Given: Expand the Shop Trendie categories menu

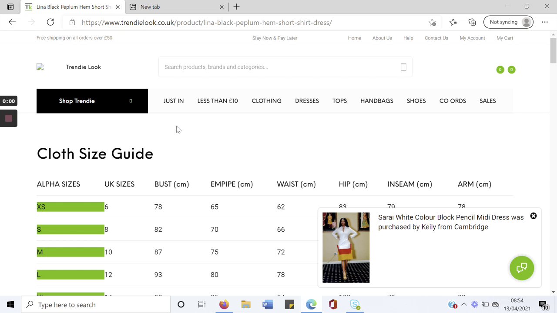Looking at the screenshot, I should coord(92,101).
